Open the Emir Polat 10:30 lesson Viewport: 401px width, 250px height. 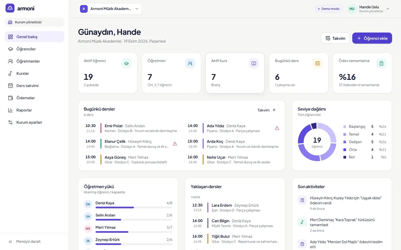[131, 128]
